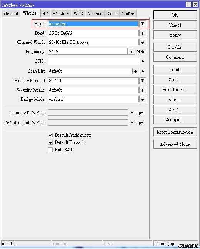
Task: Select the Wireless tab
Action: pos(30,13)
